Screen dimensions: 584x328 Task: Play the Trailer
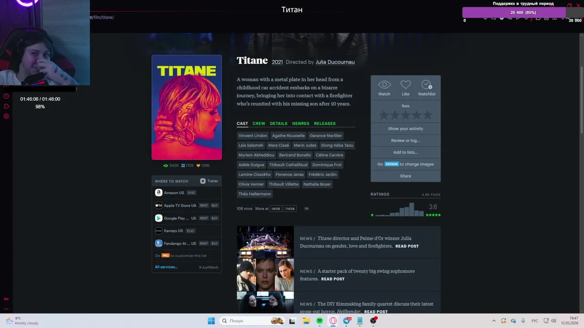209,181
